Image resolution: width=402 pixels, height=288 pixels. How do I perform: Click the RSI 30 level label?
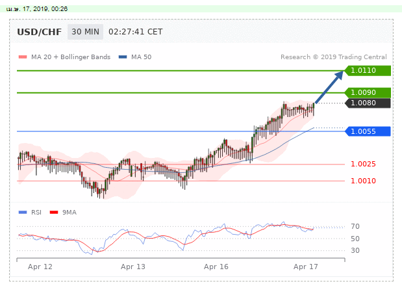(355, 250)
